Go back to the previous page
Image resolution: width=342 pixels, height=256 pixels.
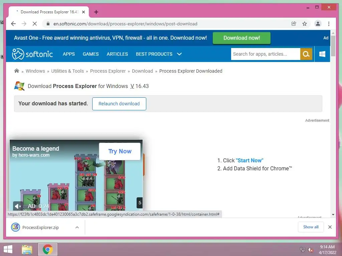click(x=13, y=24)
